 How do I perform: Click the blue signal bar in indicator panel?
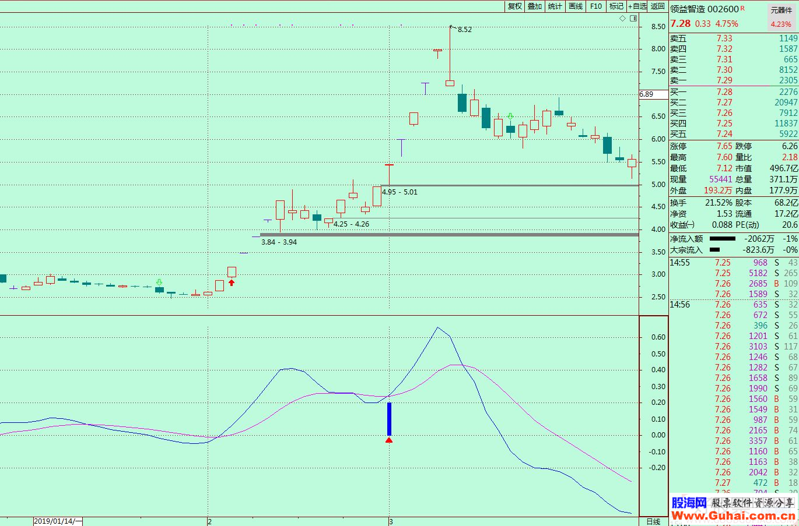pos(389,419)
